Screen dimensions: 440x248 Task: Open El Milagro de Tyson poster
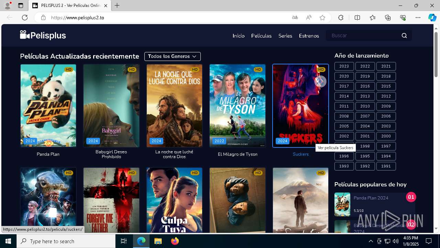tap(238, 106)
